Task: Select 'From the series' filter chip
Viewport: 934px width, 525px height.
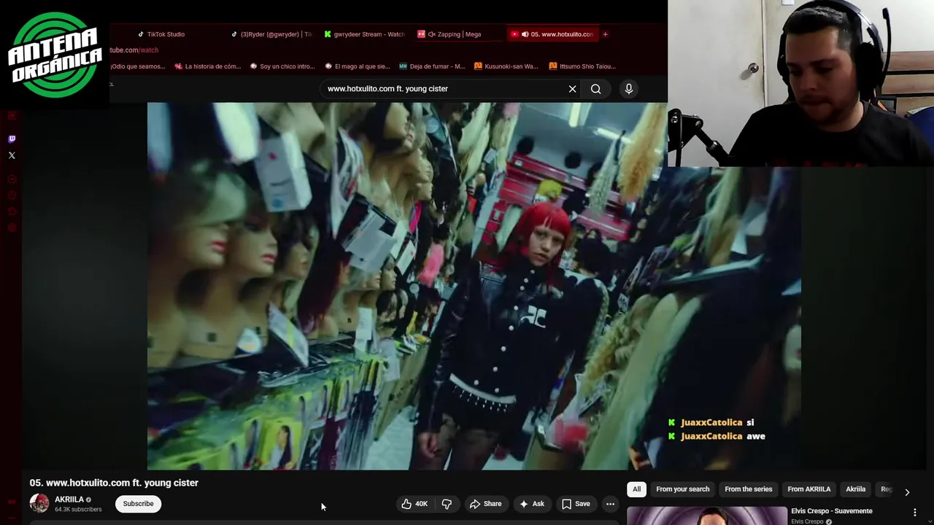Action: coord(749,489)
